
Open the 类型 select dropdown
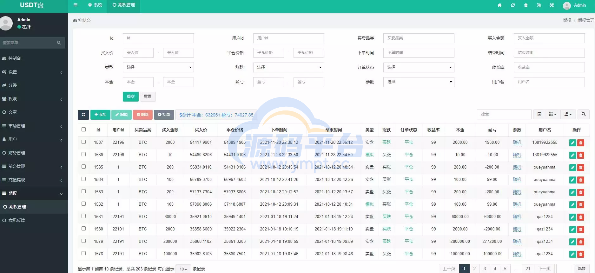tap(158, 67)
